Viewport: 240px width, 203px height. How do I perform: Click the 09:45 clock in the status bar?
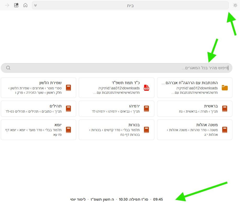pos(158,199)
